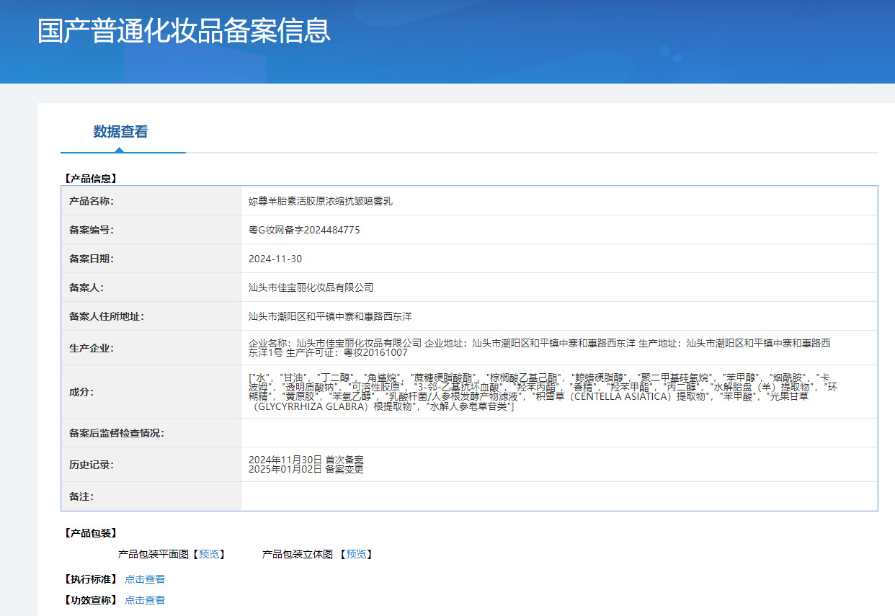Open 预览 for 产品包装平面图
Image resolution: width=895 pixels, height=616 pixels.
pyautogui.click(x=209, y=554)
